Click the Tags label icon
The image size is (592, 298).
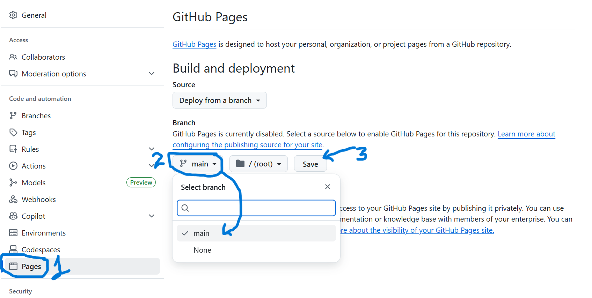point(13,132)
